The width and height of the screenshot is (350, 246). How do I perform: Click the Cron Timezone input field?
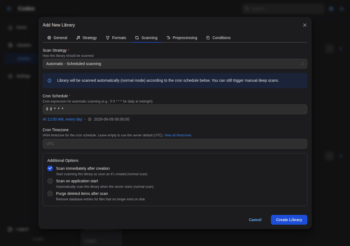click(x=175, y=144)
